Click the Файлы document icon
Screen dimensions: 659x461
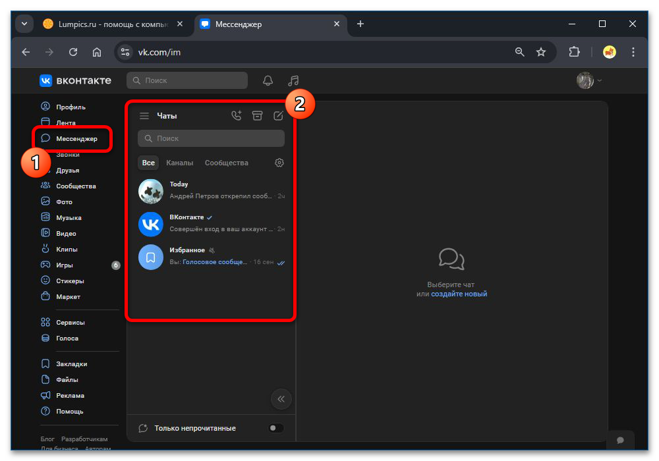click(x=45, y=379)
